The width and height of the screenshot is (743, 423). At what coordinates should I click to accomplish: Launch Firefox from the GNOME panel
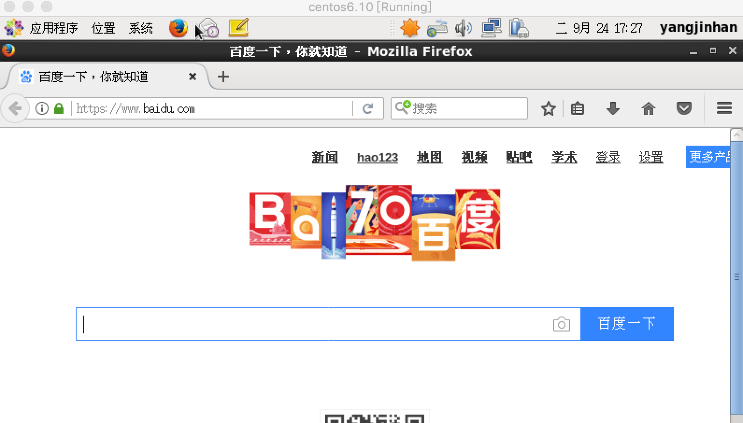[x=178, y=28]
